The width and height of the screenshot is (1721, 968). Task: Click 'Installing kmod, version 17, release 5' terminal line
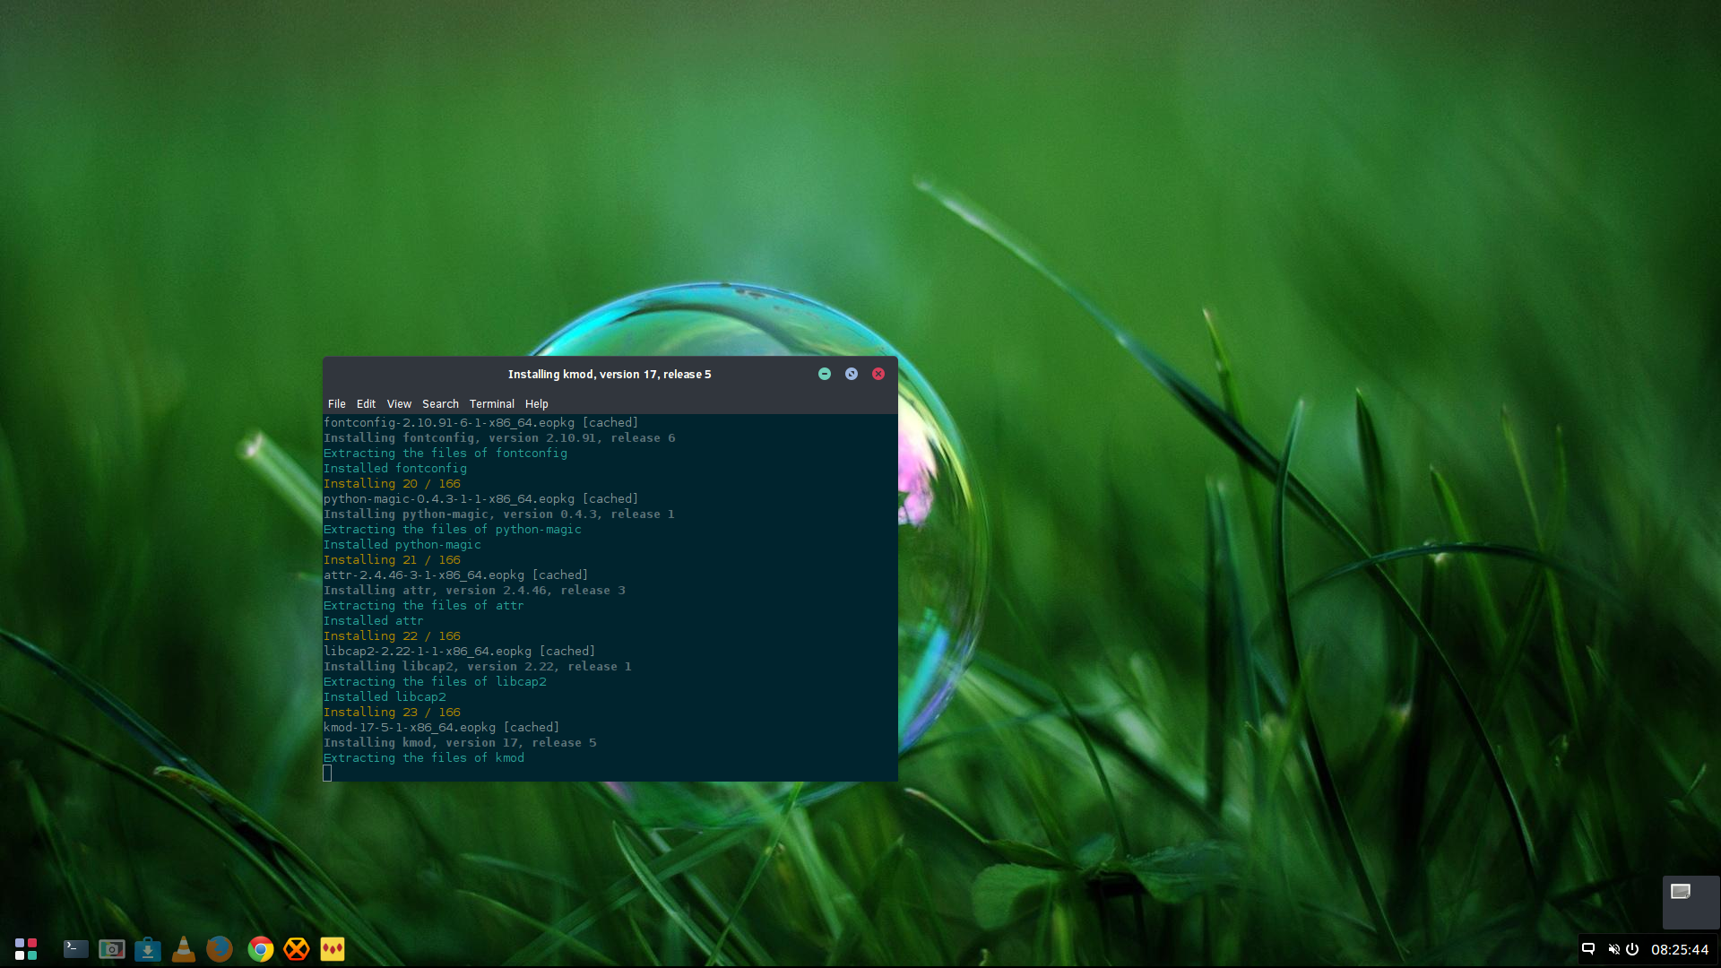pos(460,743)
